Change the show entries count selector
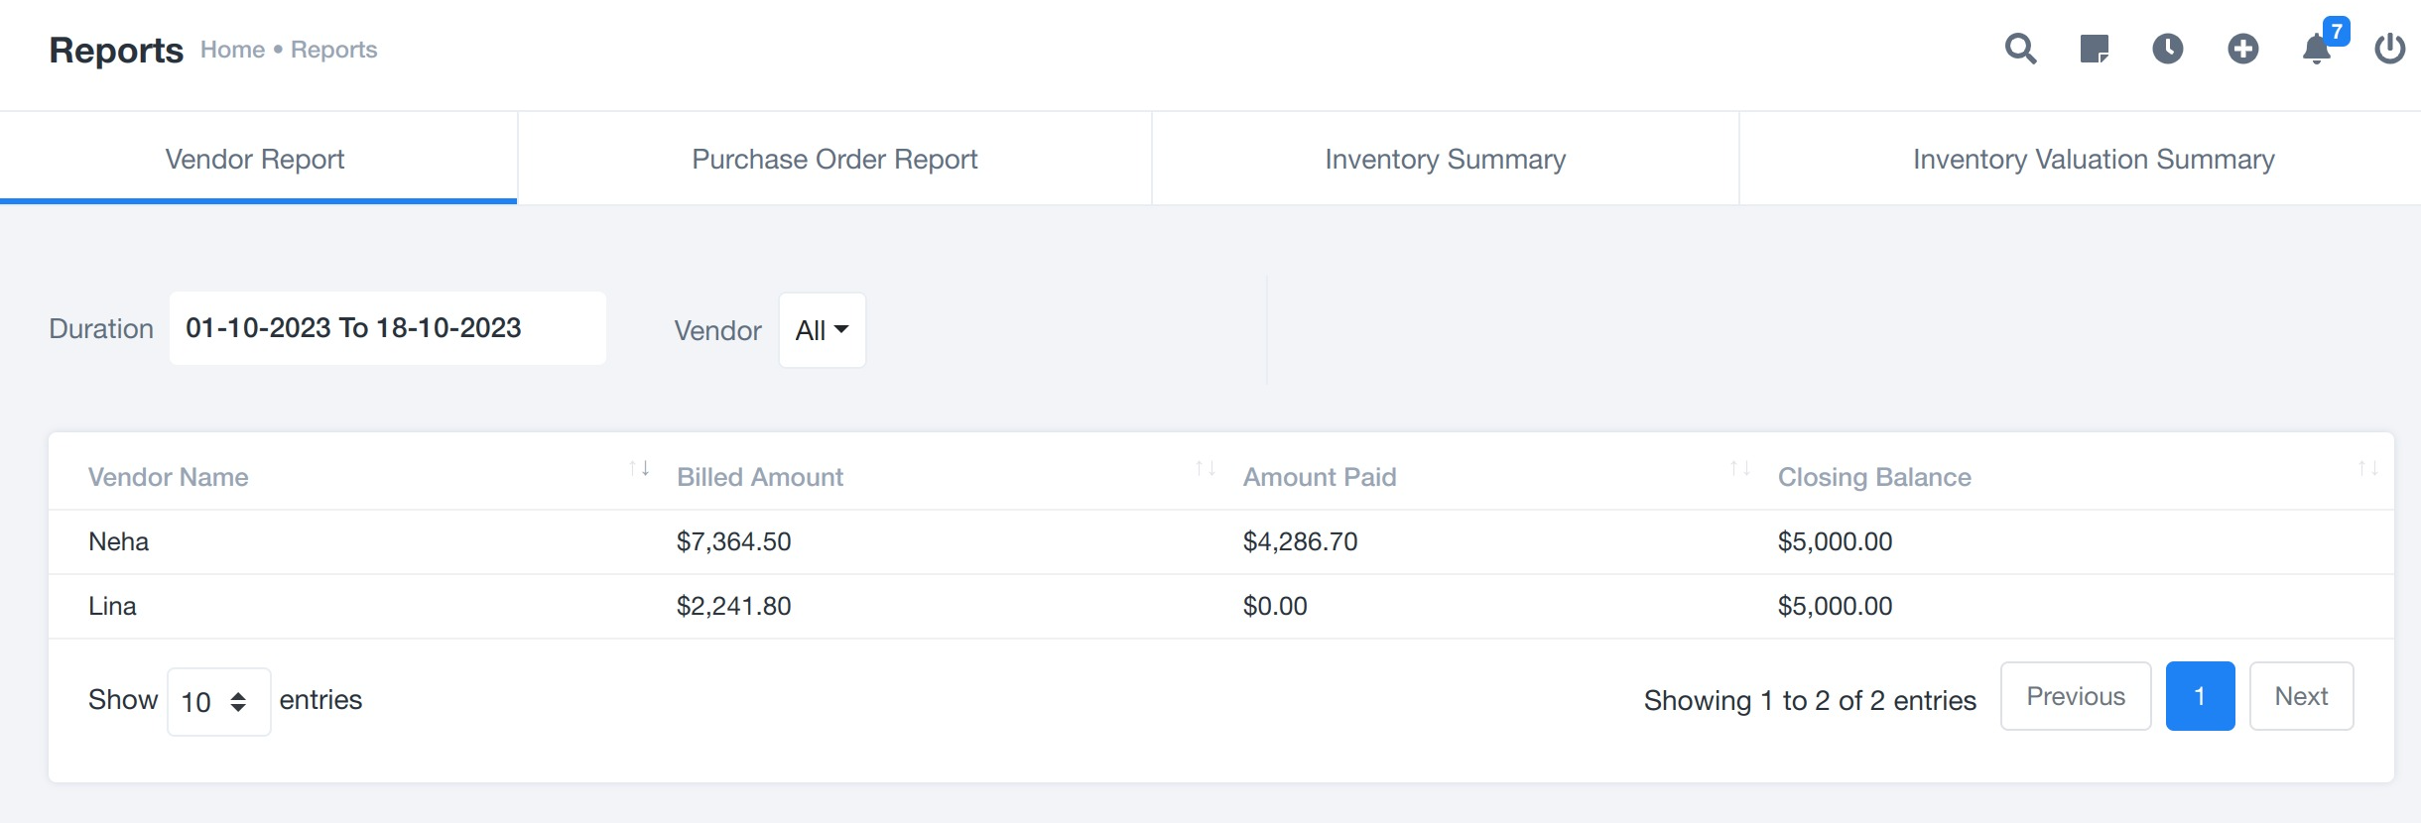This screenshot has height=823, width=2421. (218, 702)
